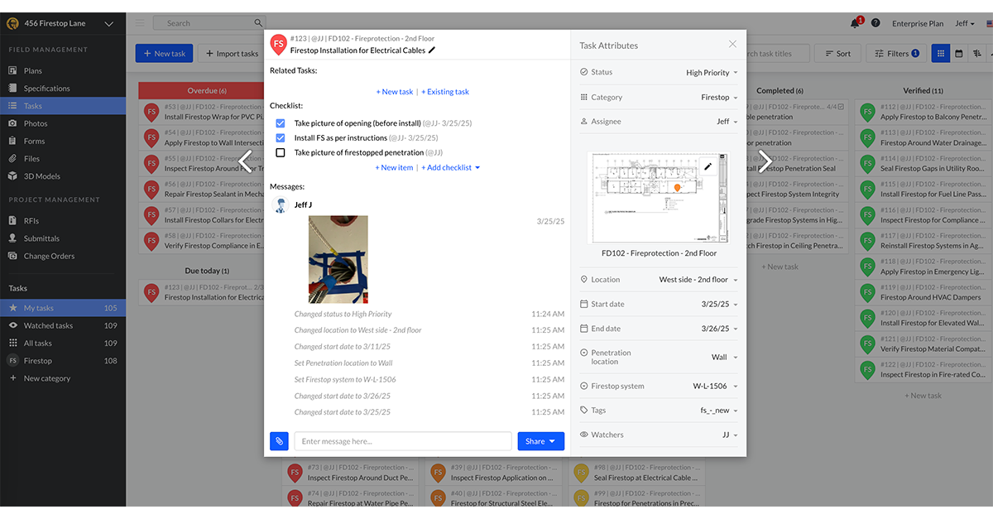
Task: Check 'Take picture of firestopped penetration' box
Action: (280, 153)
